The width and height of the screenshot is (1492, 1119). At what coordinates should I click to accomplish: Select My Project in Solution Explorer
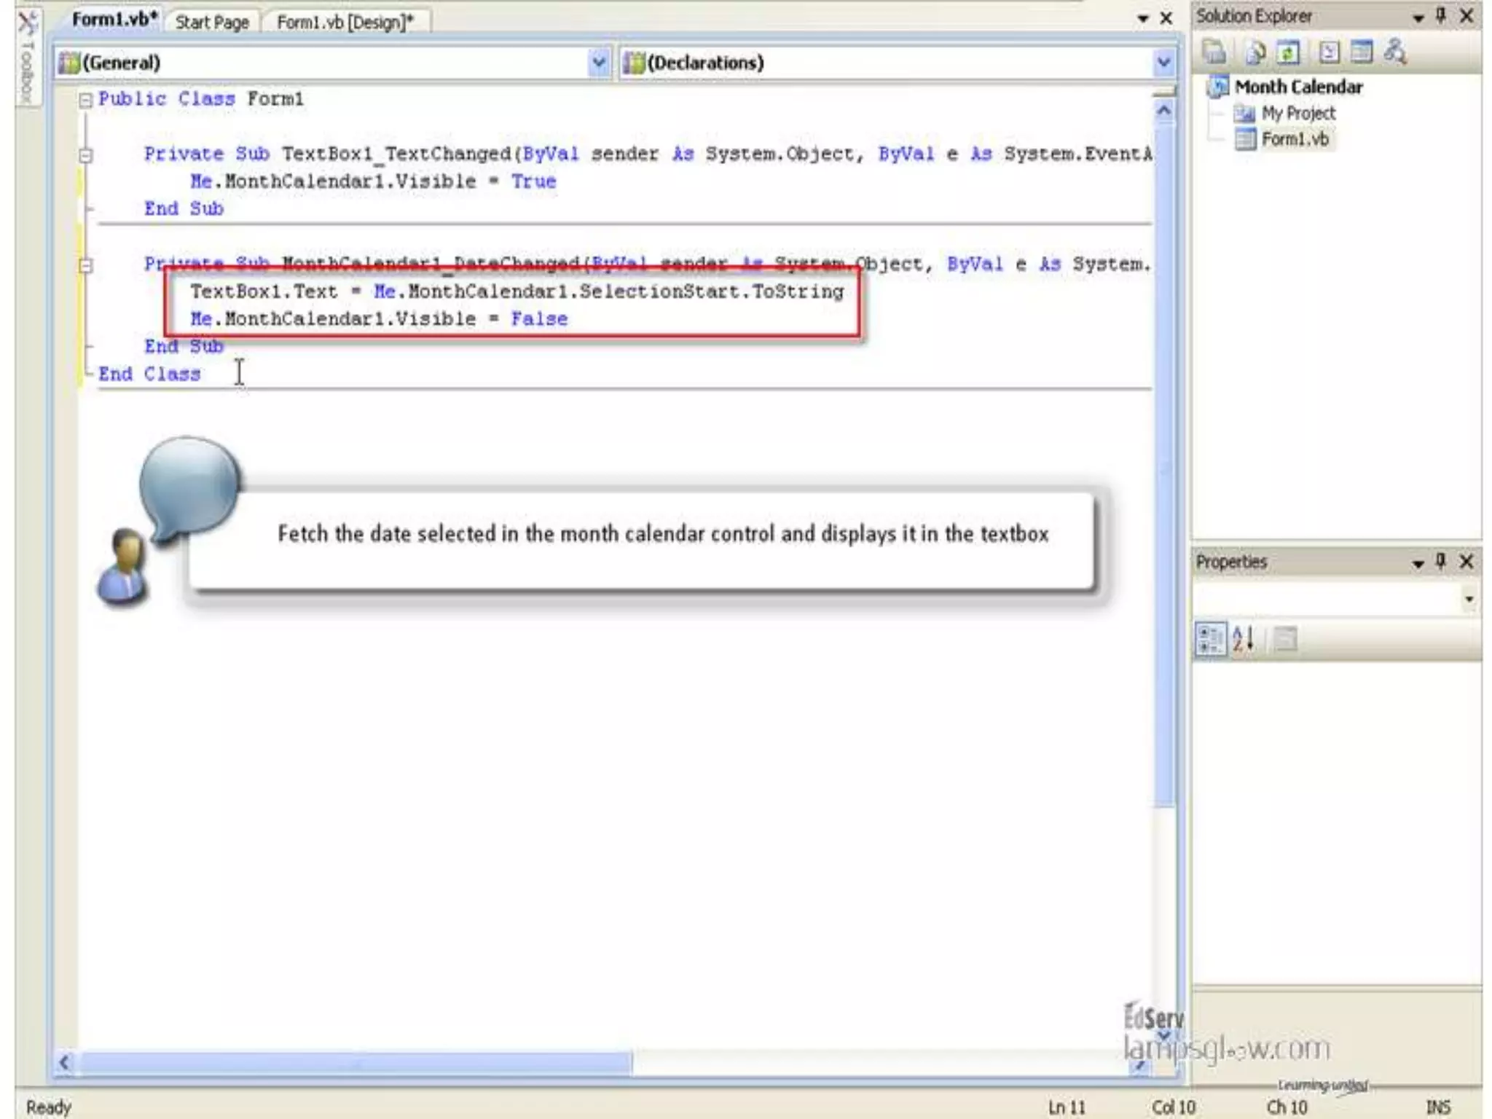click(1297, 113)
